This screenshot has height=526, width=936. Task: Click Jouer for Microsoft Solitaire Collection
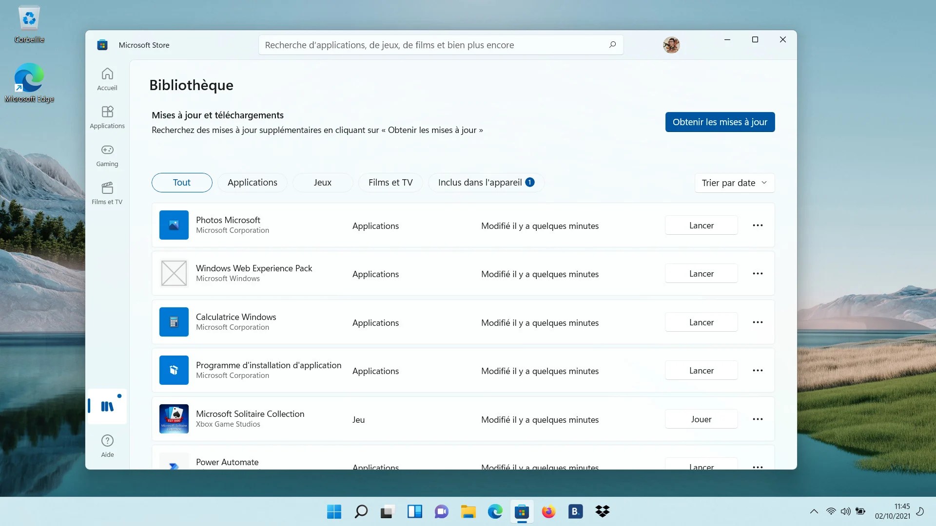click(x=701, y=419)
